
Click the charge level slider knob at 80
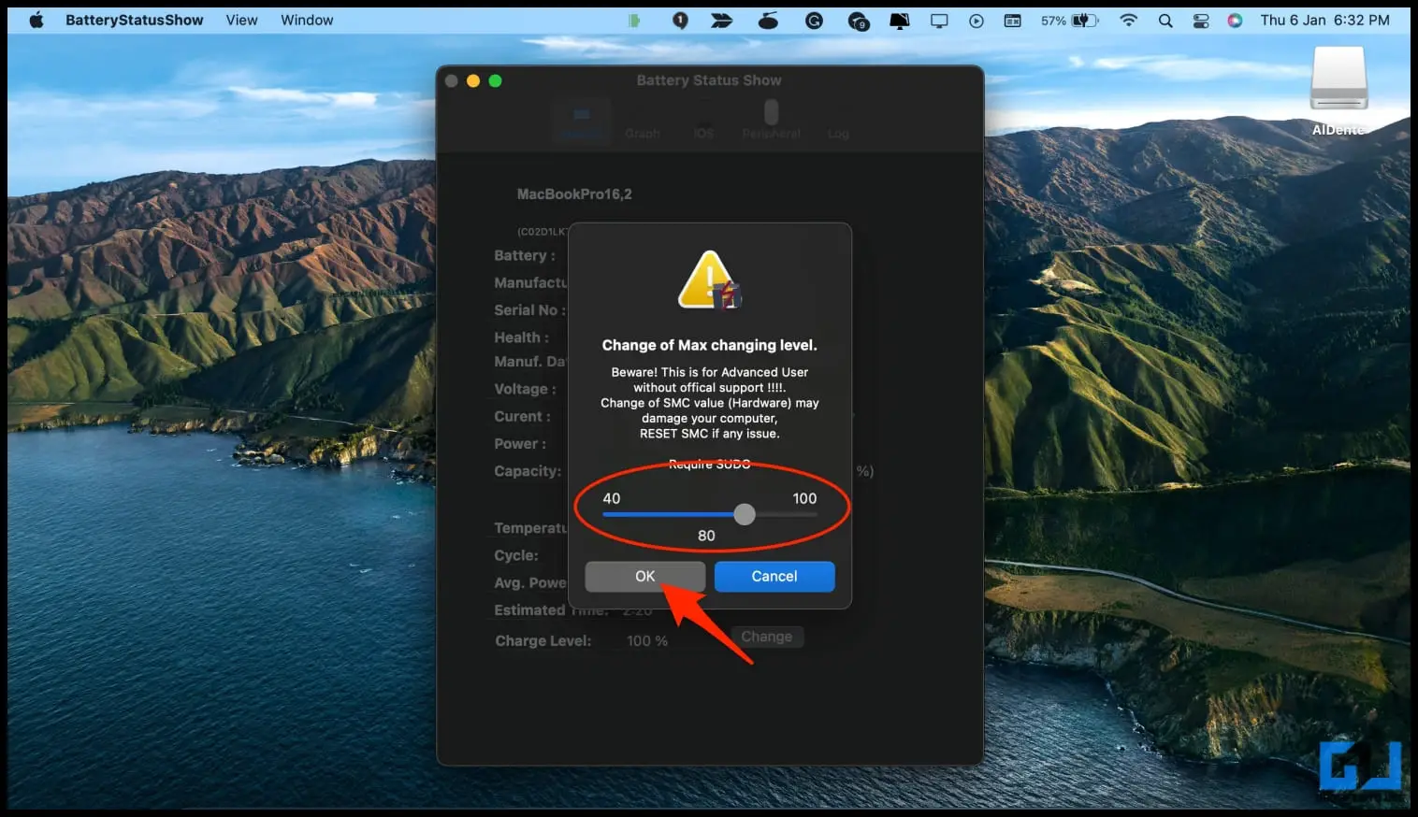pos(745,514)
